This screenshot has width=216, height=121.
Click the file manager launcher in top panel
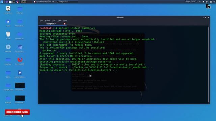pos(10,2)
